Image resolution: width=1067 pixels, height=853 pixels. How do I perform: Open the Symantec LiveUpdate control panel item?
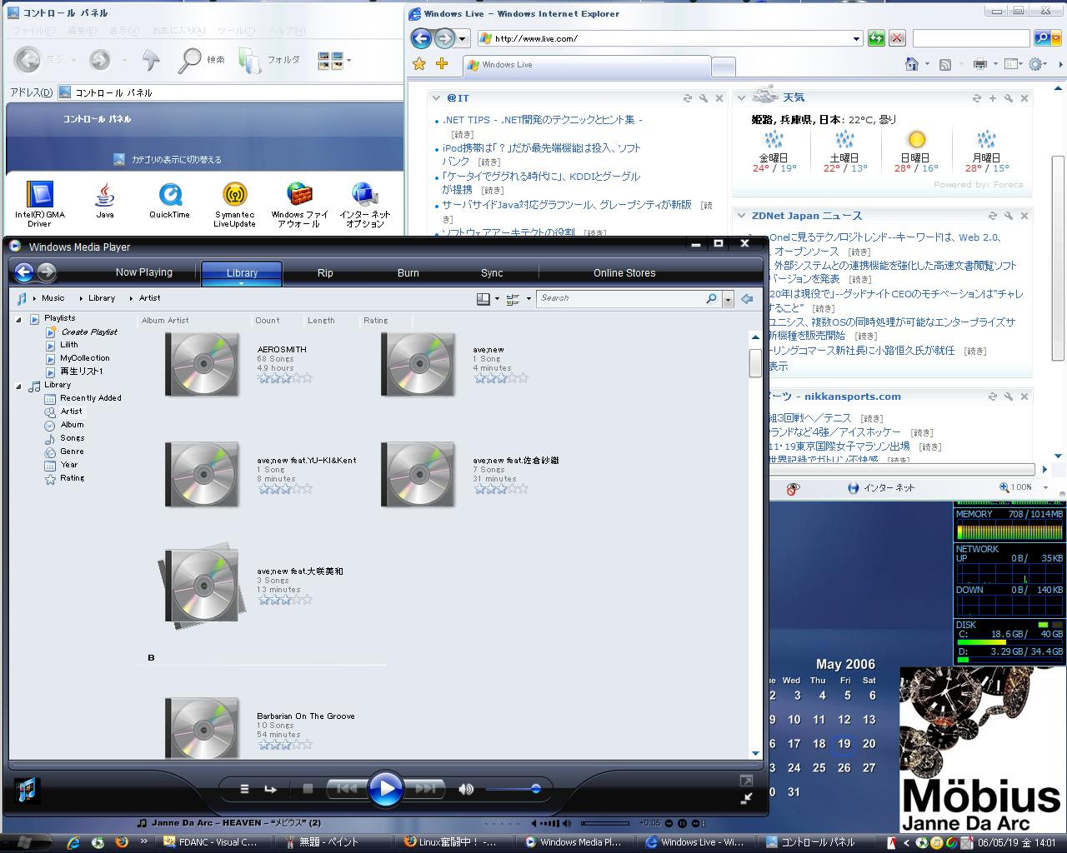[234, 205]
